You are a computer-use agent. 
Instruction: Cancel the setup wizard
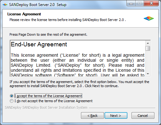click(x=143, y=116)
